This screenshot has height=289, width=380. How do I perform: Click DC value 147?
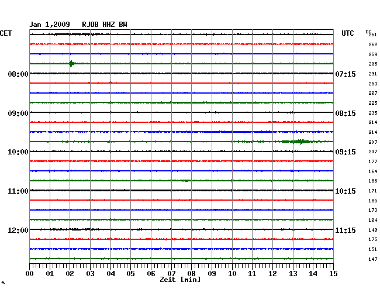coord(373,259)
